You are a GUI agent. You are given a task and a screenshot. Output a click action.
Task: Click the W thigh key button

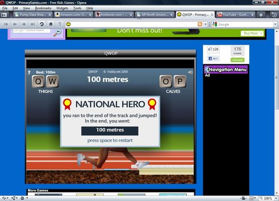[x=52, y=82]
